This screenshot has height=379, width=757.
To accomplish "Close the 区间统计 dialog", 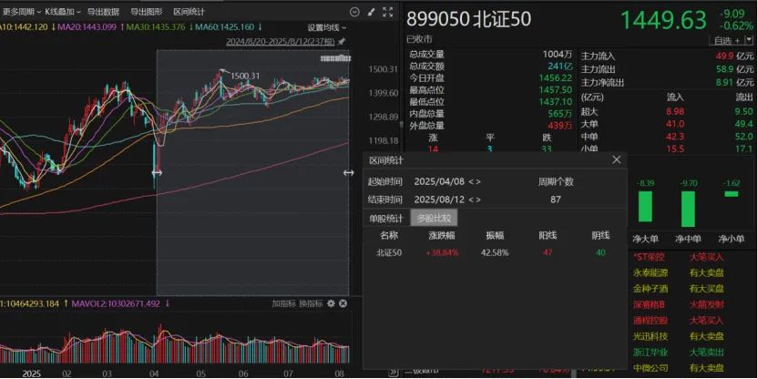I will pos(617,159).
